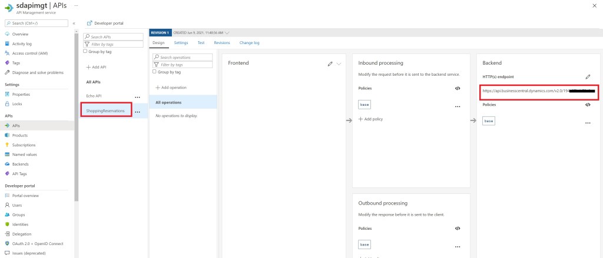The image size is (603, 258).
Task: Collapse the left sidebar using double chevron
Action: point(74,23)
